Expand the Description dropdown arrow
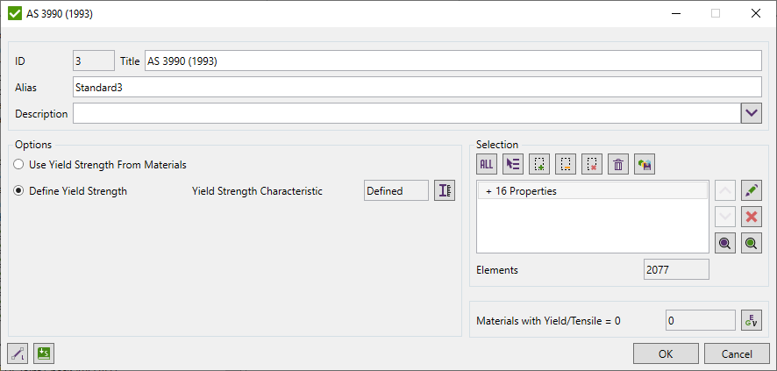 pyautogui.click(x=752, y=113)
